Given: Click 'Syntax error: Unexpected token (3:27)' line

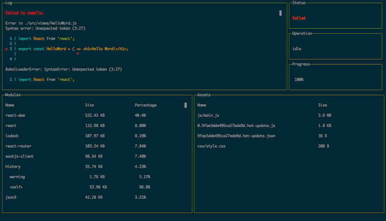Looking at the screenshot, I should pos(45,28).
